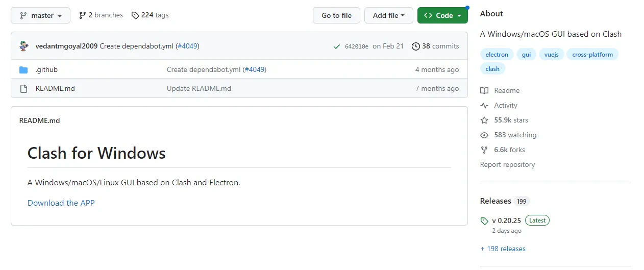The height and width of the screenshot is (270, 644).
Task: Click the star icon beside 55.9k stars
Action: [484, 120]
